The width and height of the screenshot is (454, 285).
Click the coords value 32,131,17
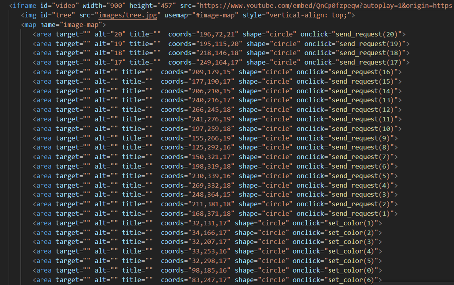point(209,223)
